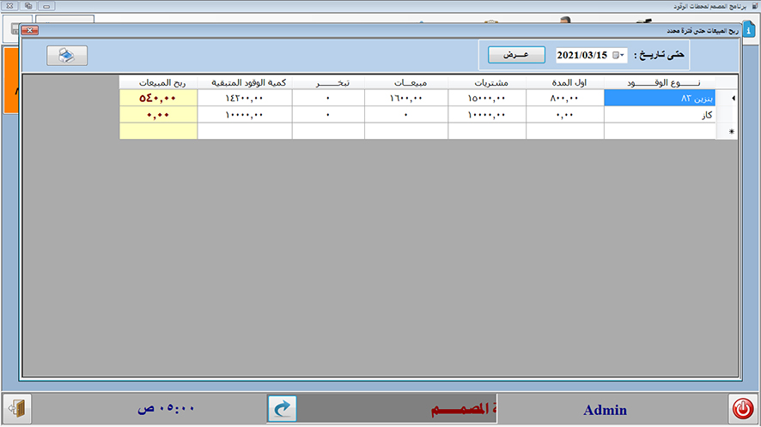This screenshot has height=427, width=761.
Task: Click the 540,00 profit cell
Action: pos(158,99)
